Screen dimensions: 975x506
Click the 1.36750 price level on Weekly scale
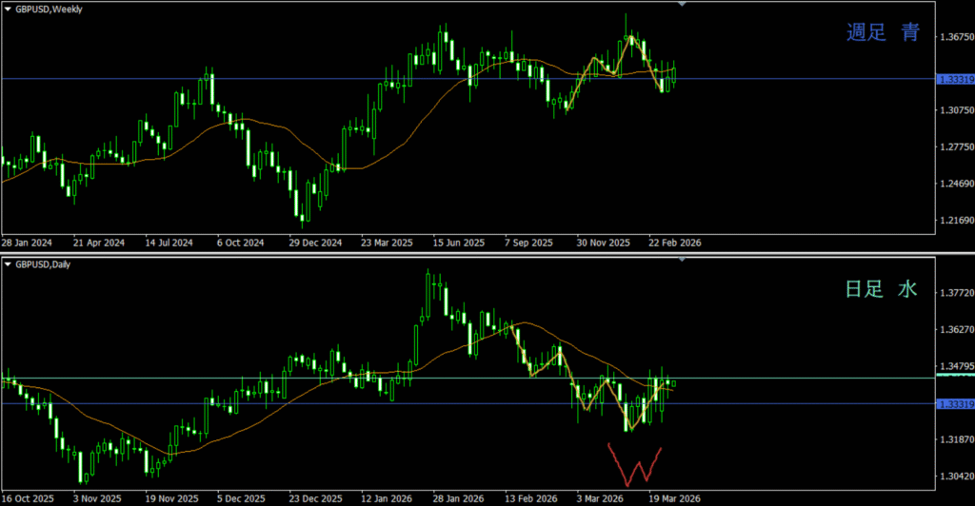954,37
